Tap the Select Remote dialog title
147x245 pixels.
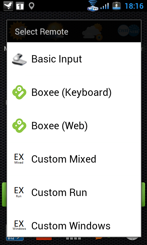tap(41, 32)
